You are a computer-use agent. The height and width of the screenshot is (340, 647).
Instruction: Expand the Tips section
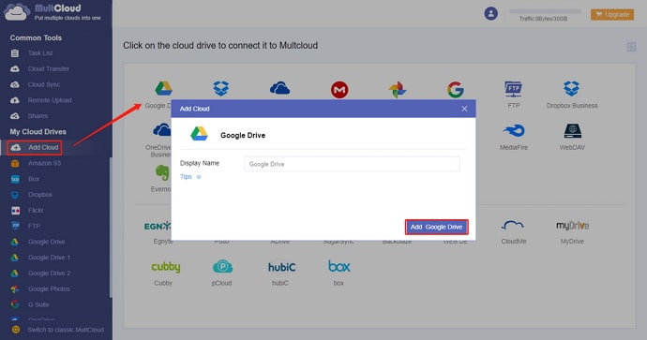[190, 177]
